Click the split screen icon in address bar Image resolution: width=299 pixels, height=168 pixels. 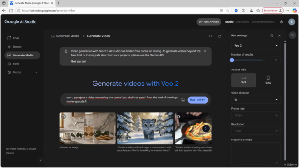(221, 11)
